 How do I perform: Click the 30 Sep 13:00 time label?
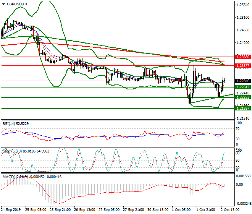click(x=158, y=210)
